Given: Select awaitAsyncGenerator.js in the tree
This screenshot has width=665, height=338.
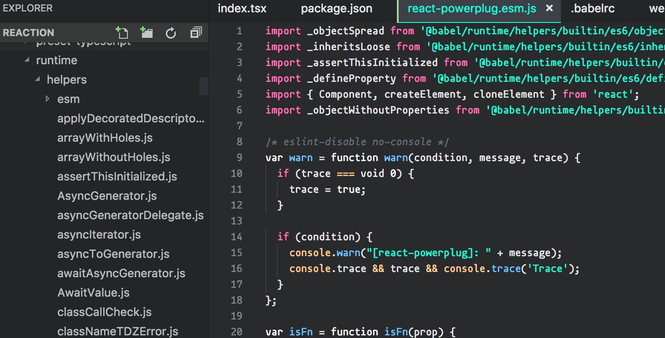Looking at the screenshot, I should tap(121, 273).
